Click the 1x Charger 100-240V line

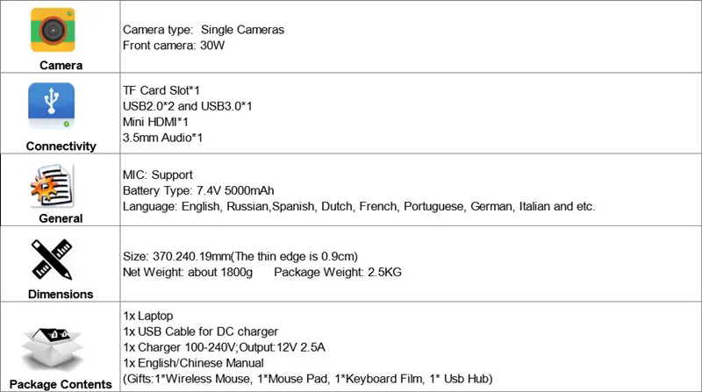225,347
